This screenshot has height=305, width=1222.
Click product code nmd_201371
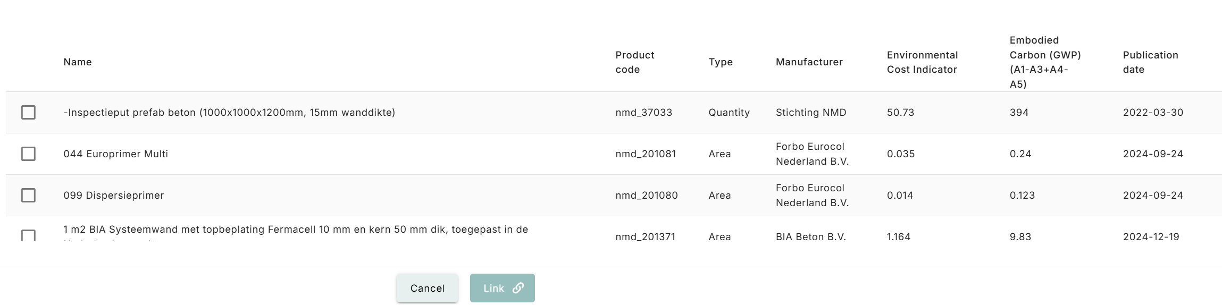click(645, 237)
